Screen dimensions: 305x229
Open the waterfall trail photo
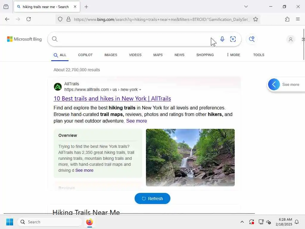(x=190, y=157)
